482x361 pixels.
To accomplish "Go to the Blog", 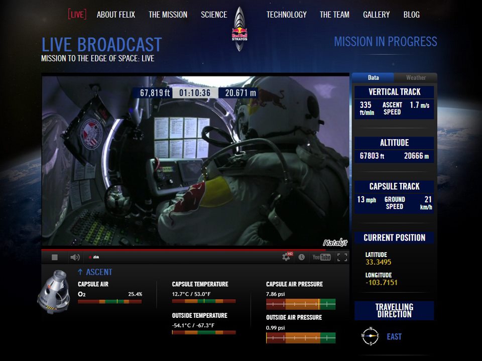I will click(x=412, y=15).
